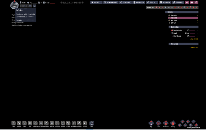This screenshot has width=206, height=130.
Task: Switch to the Mackona asteroid
Action: coord(183,20)
